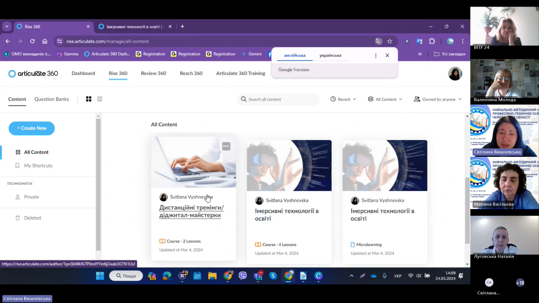The width and height of the screenshot is (539, 303).
Task: Switch to the Question Banks tab
Action: tap(51, 99)
